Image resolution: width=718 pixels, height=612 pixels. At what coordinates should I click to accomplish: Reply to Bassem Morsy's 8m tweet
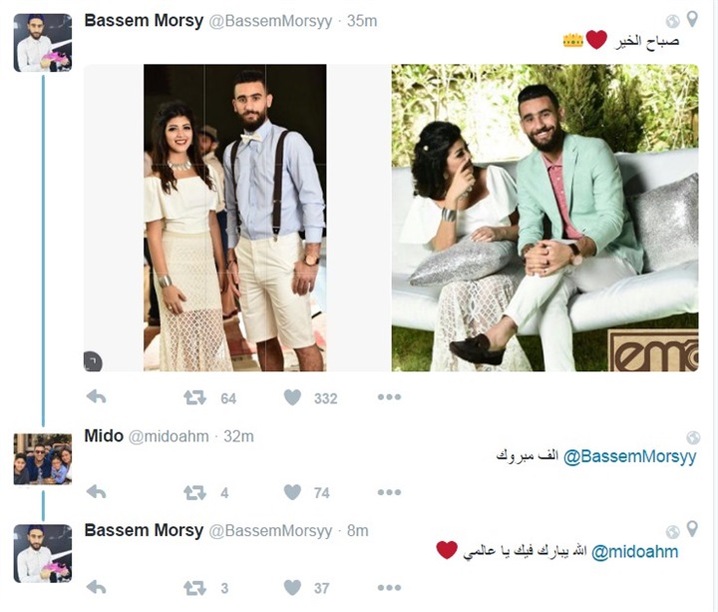point(96,587)
